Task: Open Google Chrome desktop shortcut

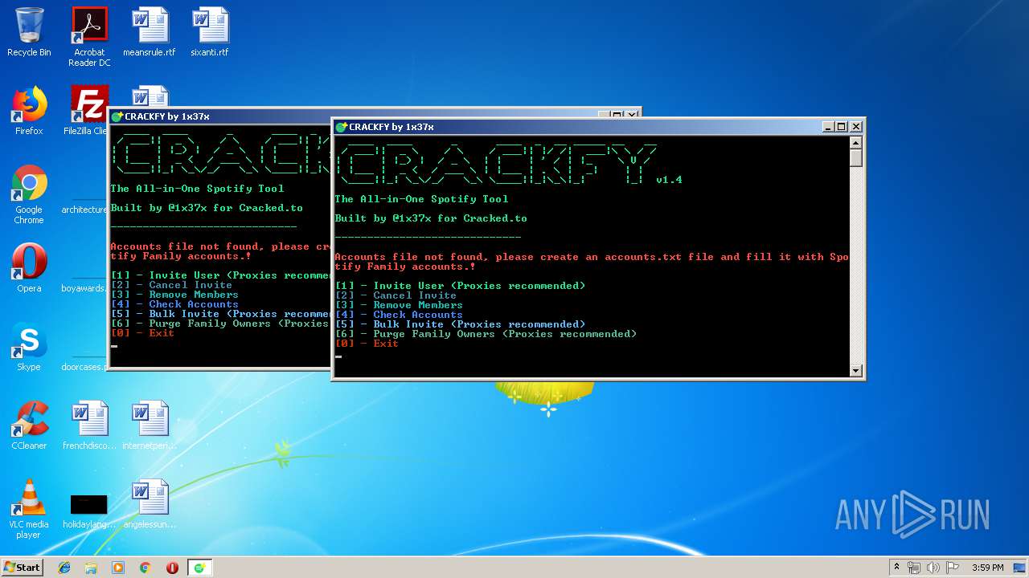Action: (x=29, y=194)
